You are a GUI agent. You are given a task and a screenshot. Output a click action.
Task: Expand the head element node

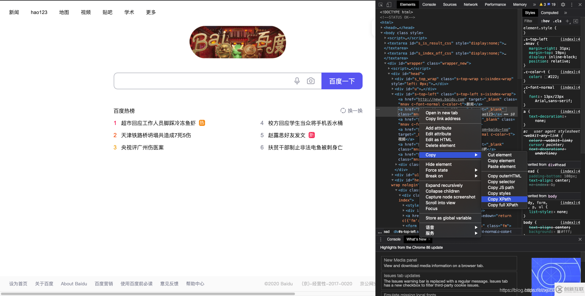point(381,27)
